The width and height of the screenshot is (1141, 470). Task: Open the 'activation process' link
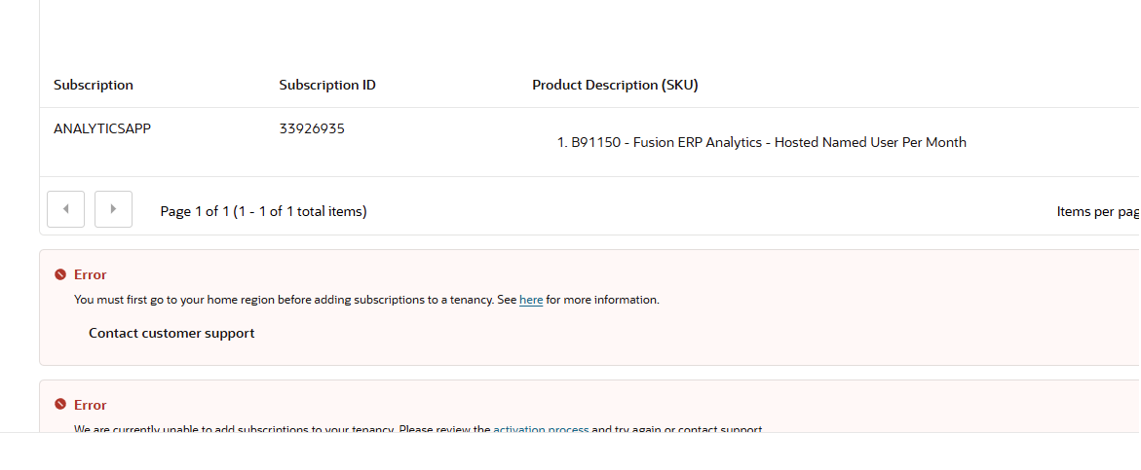(541, 428)
